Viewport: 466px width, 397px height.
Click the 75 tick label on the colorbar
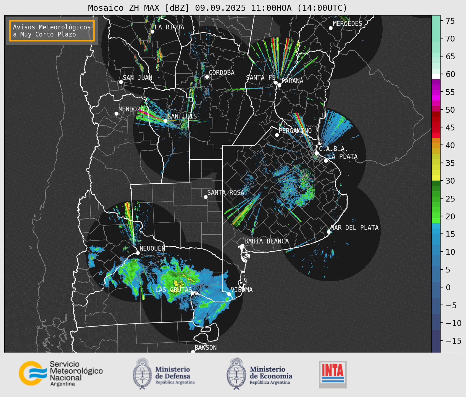click(450, 21)
